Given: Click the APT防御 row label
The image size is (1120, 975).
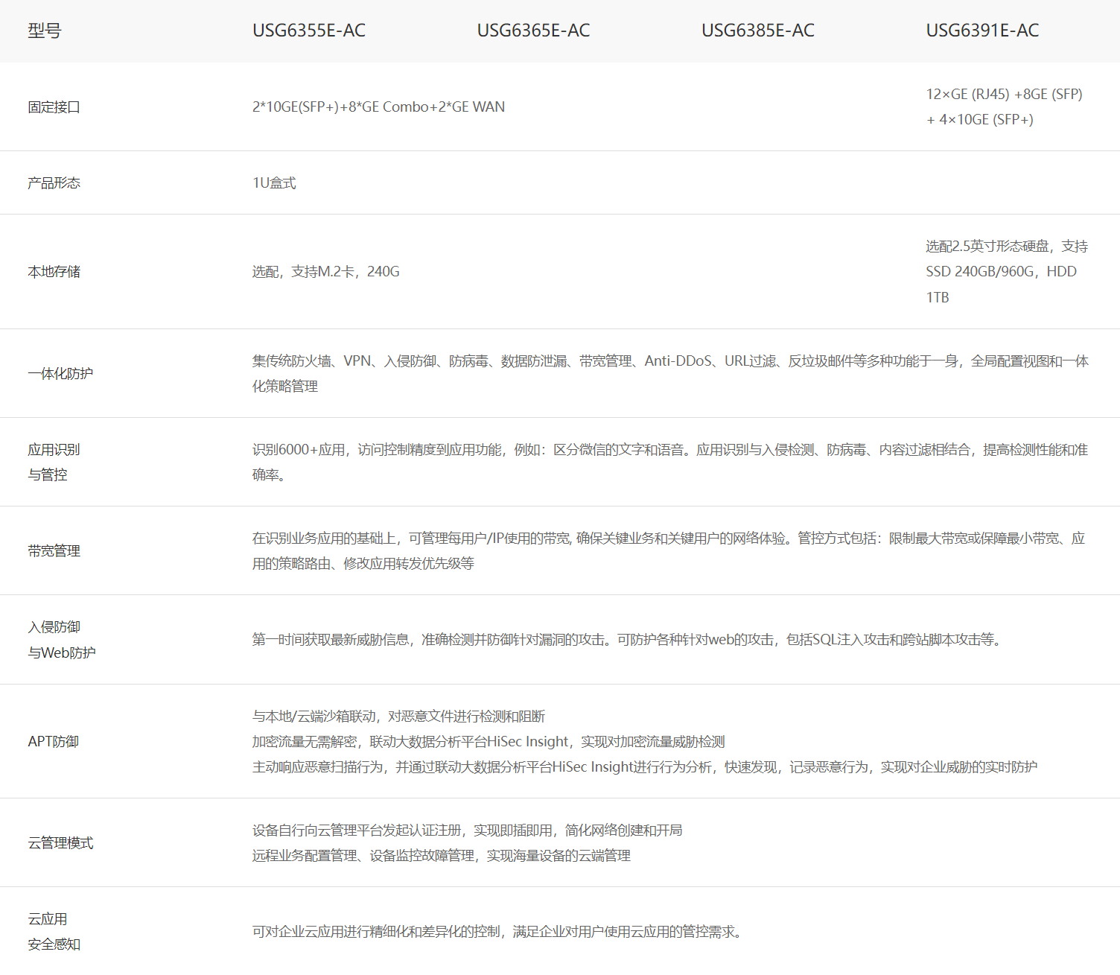Looking at the screenshot, I should tap(53, 741).
